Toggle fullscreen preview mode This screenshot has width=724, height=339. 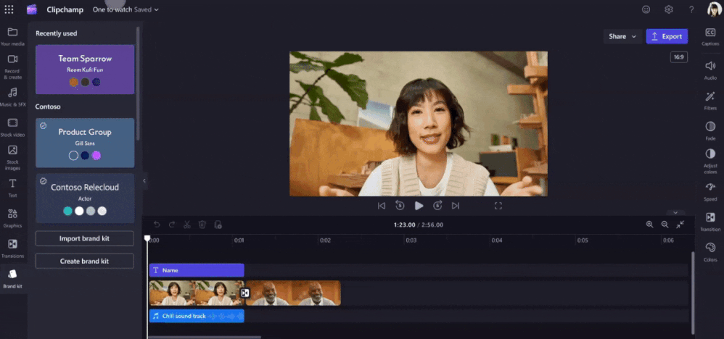point(498,206)
